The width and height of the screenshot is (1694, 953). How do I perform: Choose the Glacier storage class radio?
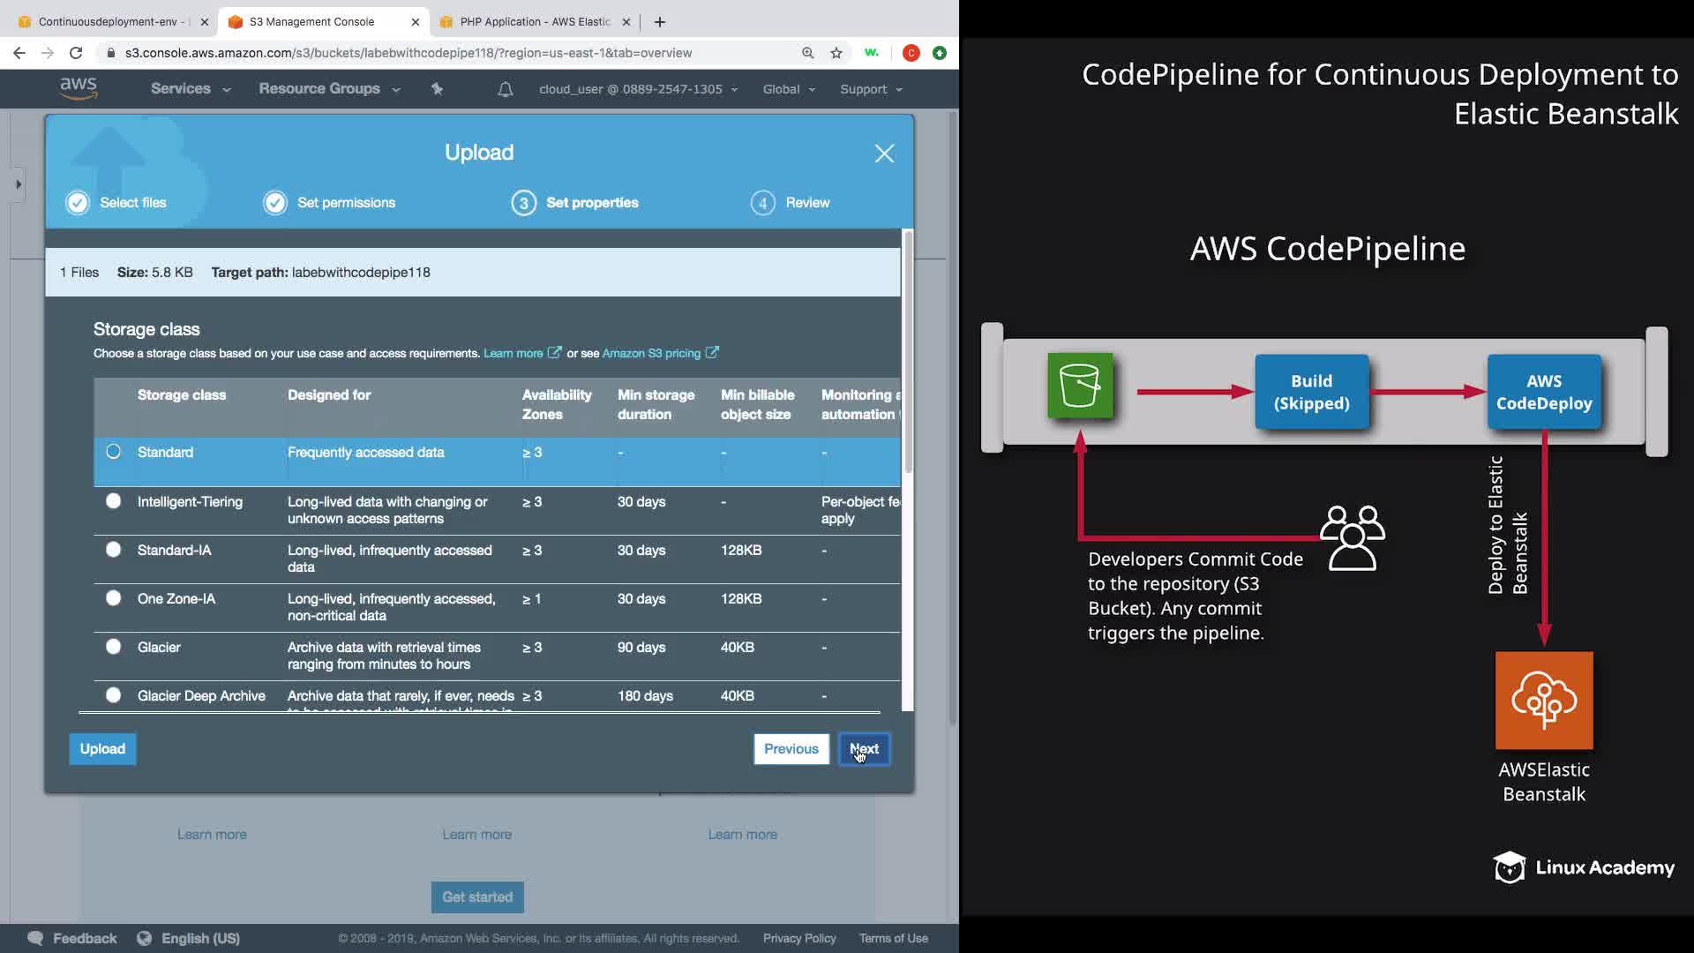click(114, 647)
